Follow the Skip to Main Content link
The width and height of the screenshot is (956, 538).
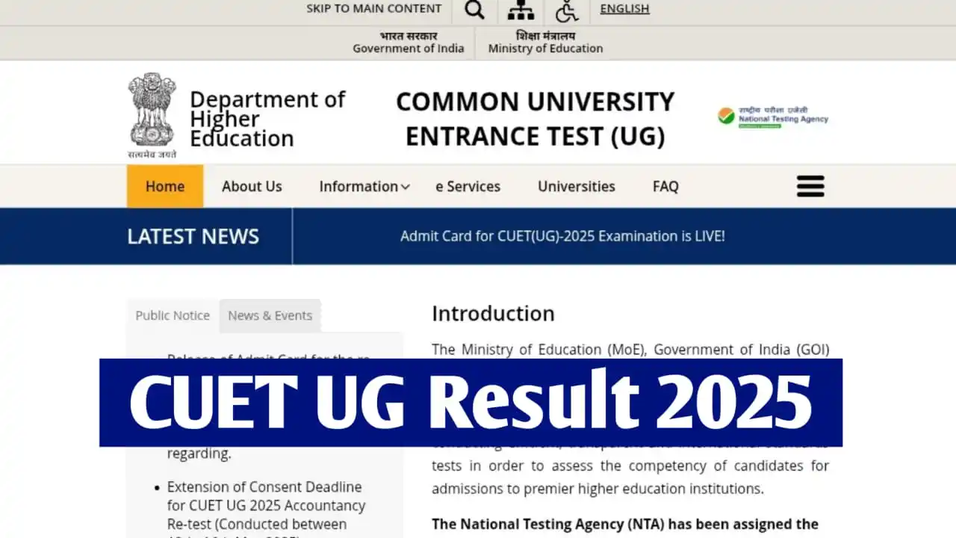[x=374, y=9]
